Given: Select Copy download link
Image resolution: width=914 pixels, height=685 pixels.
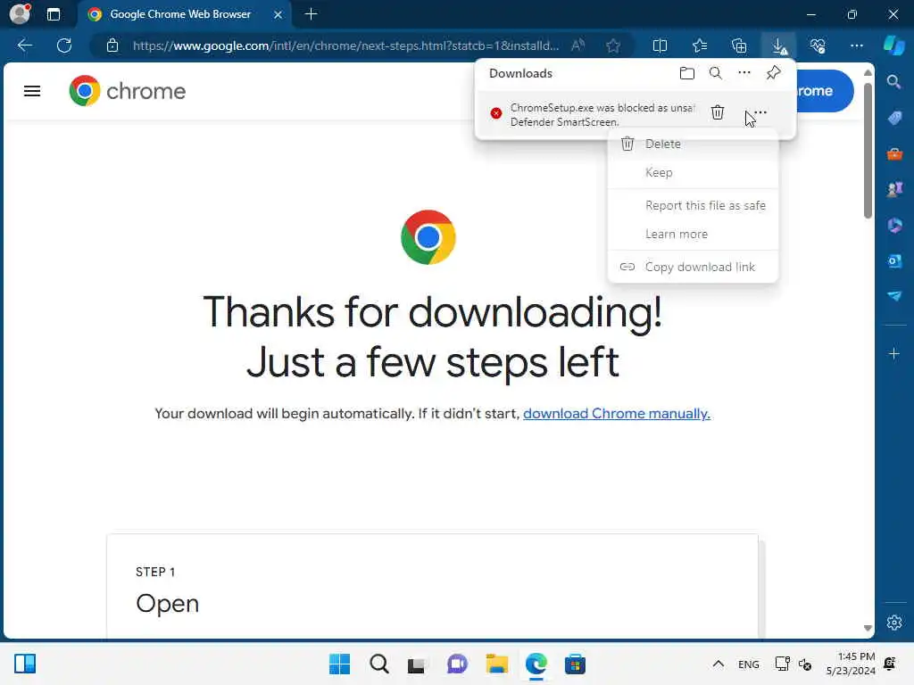Looking at the screenshot, I should [x=693, y=267].
